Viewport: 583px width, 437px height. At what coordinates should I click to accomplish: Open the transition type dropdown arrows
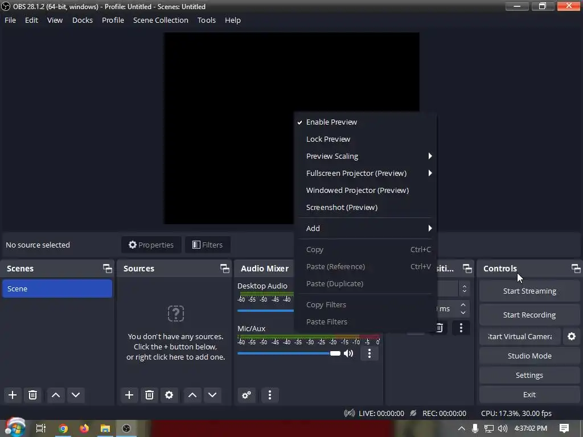tap(465, 288)
